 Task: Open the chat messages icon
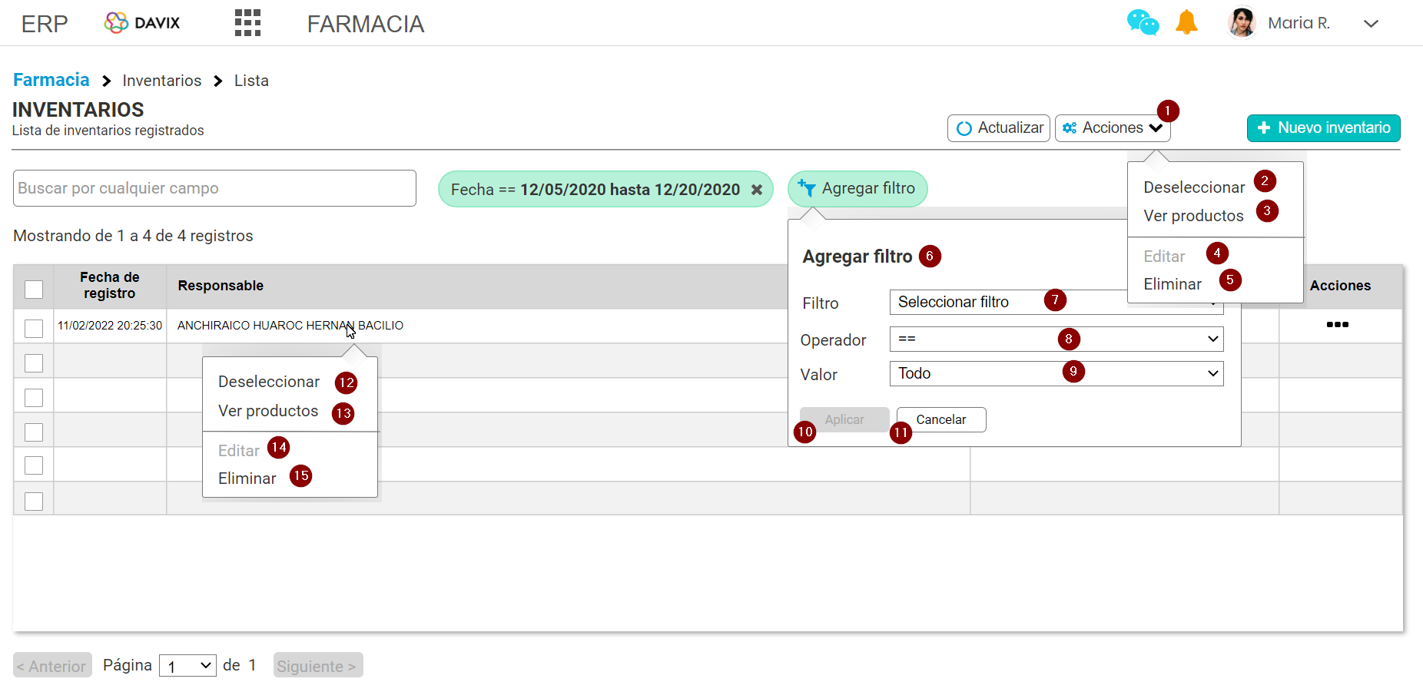[x=1143, y=23]
